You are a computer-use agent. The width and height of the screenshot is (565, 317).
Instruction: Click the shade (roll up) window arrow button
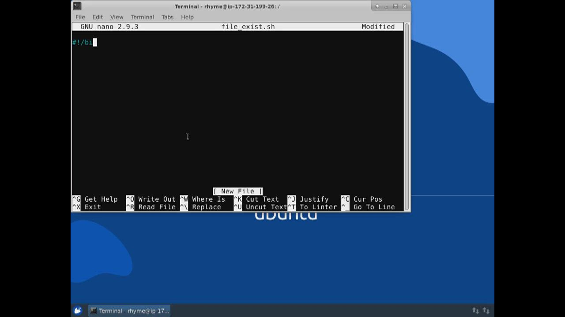click(x=377, y=6)
